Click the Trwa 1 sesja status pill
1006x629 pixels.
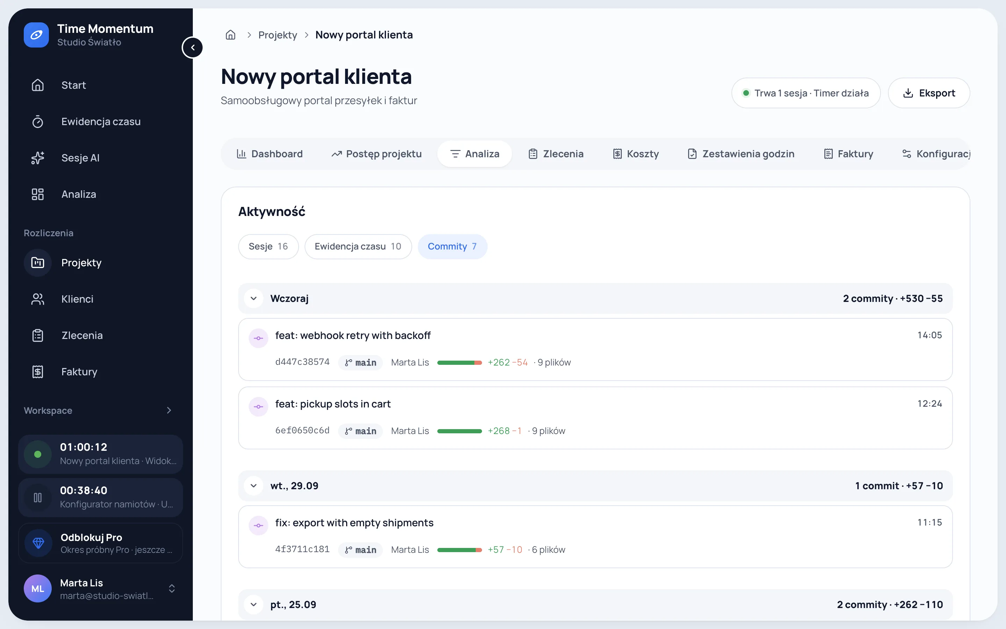click(805, 93)
